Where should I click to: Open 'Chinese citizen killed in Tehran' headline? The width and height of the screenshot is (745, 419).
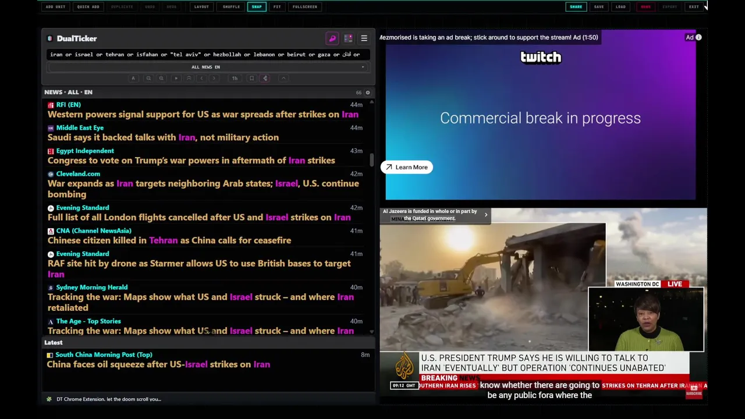(x=169, y=240)
